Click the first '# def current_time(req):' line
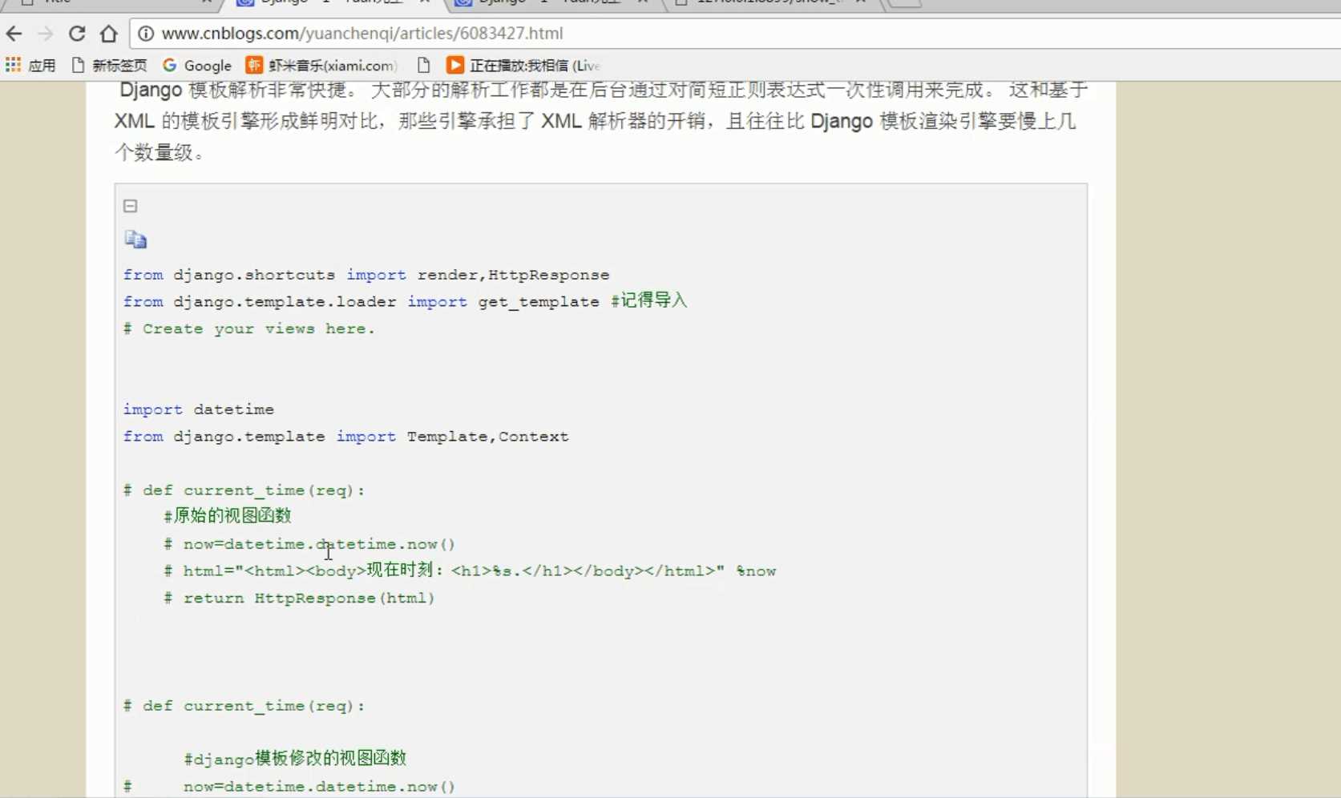Image resolution: width=1341 pixels, height=798 pixels. (244, 490)
